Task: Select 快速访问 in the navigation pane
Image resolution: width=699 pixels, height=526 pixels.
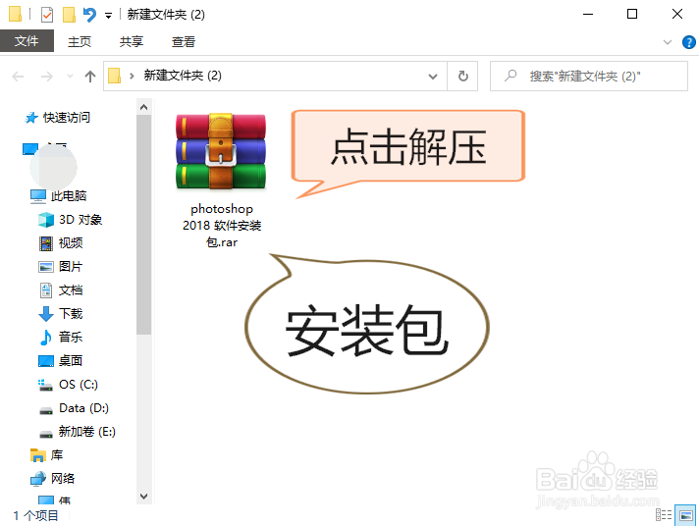Action: pos(67,117)
